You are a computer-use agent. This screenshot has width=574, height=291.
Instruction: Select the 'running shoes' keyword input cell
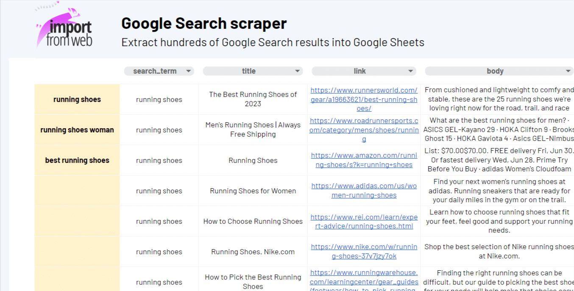[77, 100]
